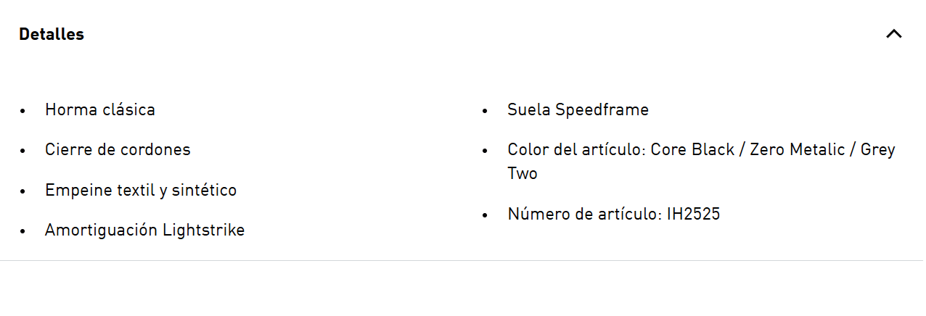Click the word Two on the wrapped line
Image resolution: width=926 pixels, height=316 pixels.
pos(523,174)
